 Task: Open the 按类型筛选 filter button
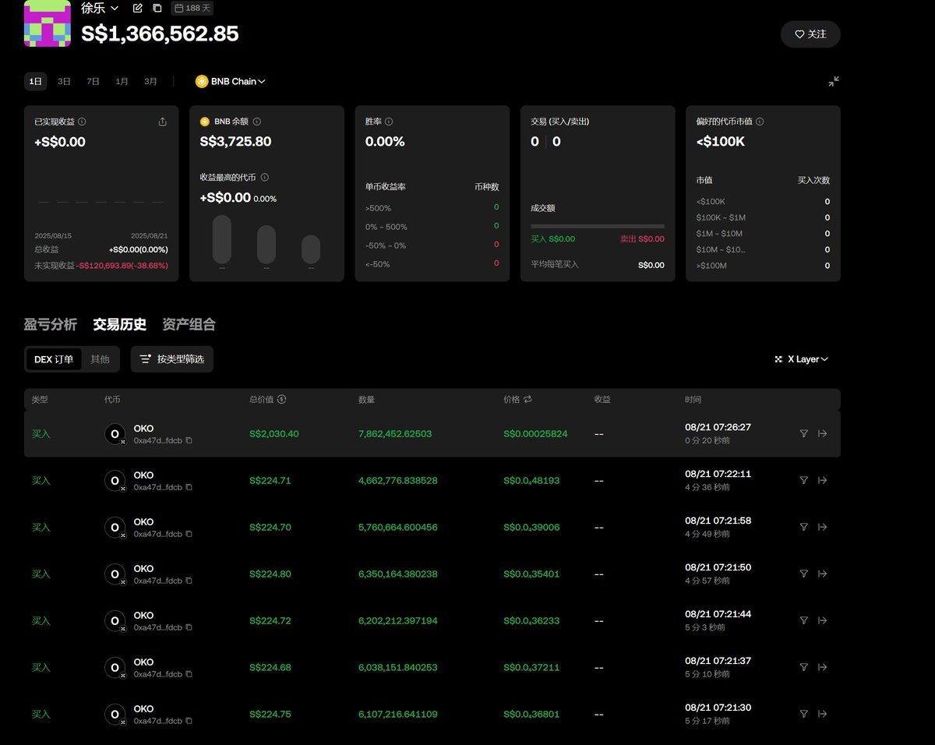pyautogui.click(x=171, y=359)
